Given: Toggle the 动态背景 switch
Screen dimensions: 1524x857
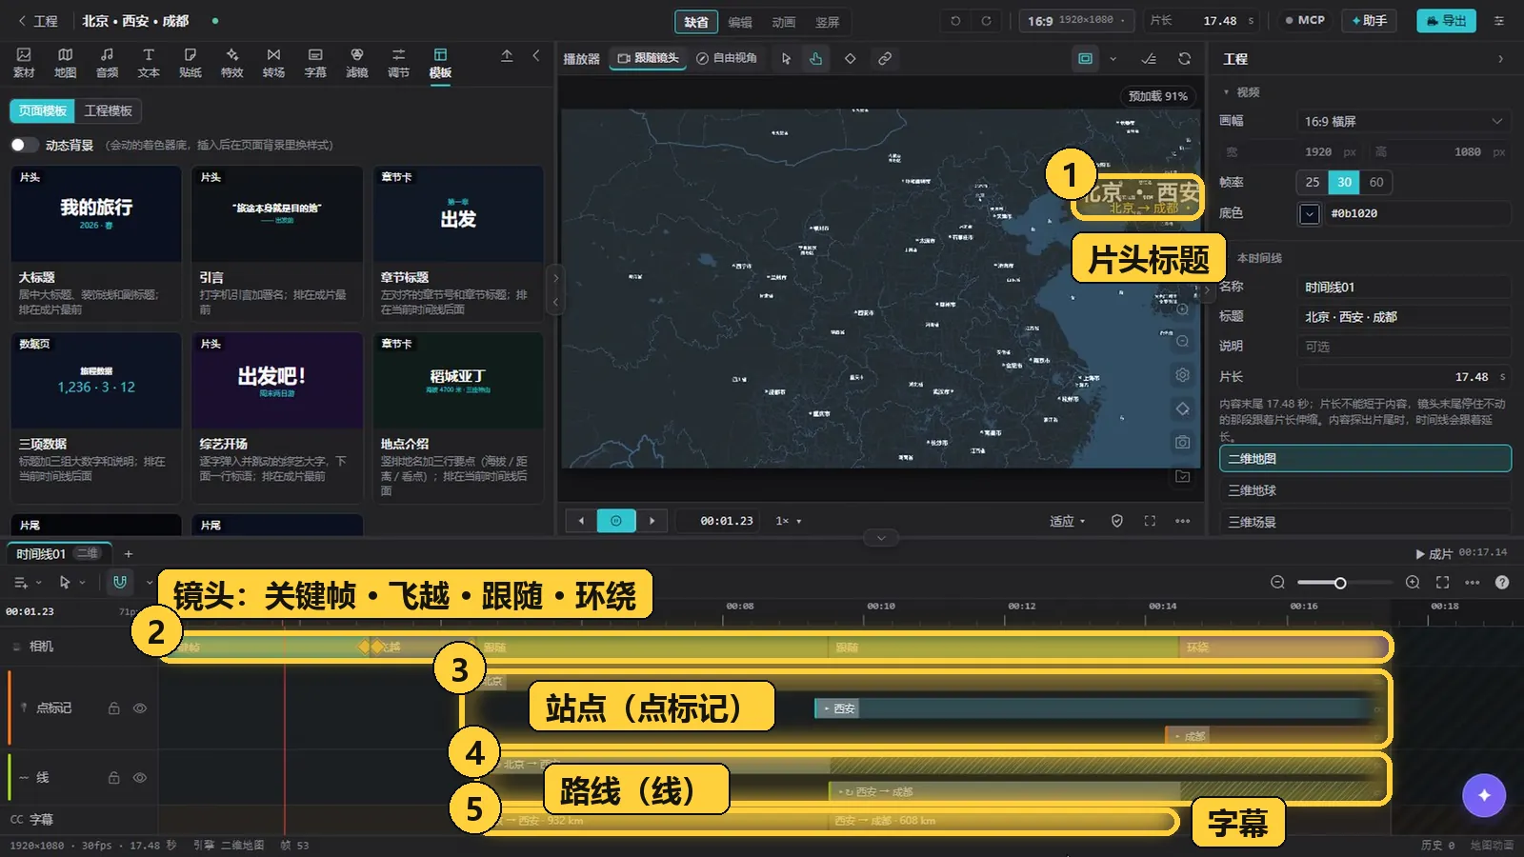Looking at the screenshot, I should pos(24,145).
